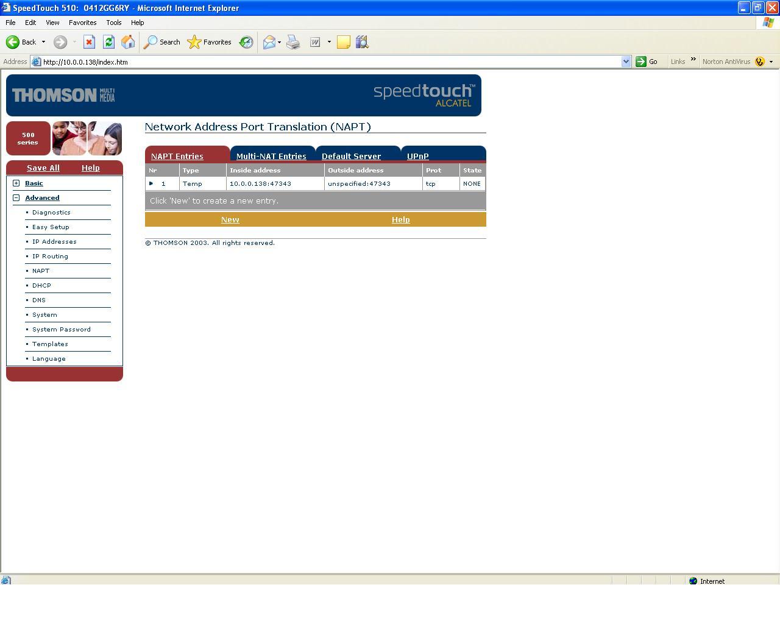The width and height of the screenshot is (780, 624).
Task: Click the address URL input field
Action: point(330,62)
